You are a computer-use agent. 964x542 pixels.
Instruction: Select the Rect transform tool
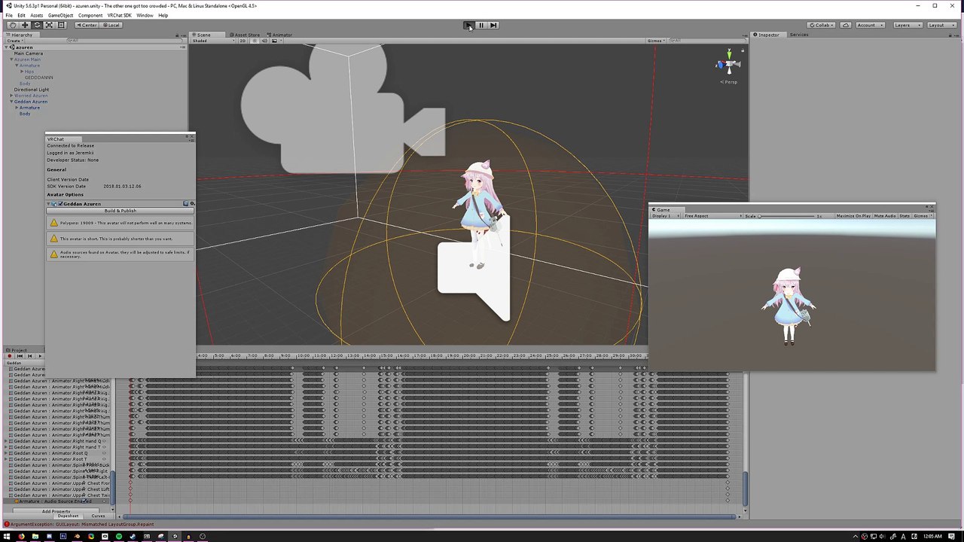point(62,25)
